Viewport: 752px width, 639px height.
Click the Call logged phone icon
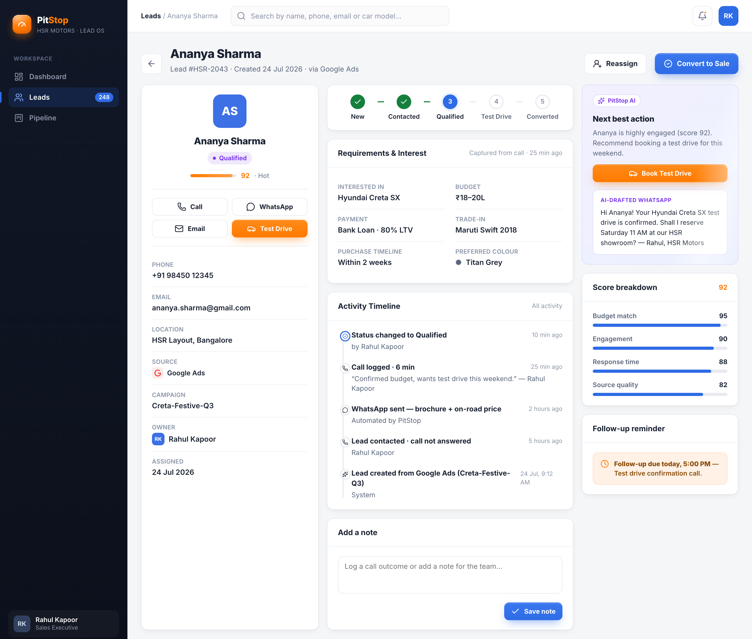pyautogui.click(x=345, y=368)
